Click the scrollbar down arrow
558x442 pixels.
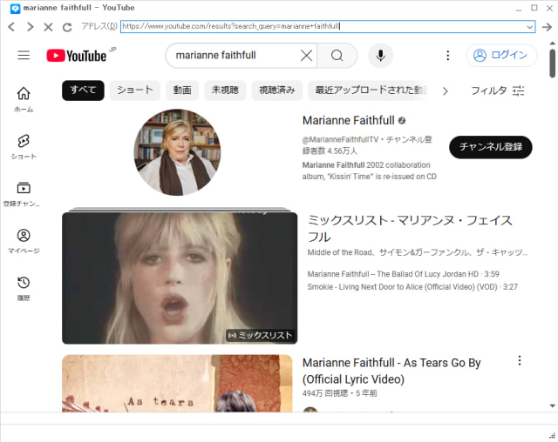552,405
